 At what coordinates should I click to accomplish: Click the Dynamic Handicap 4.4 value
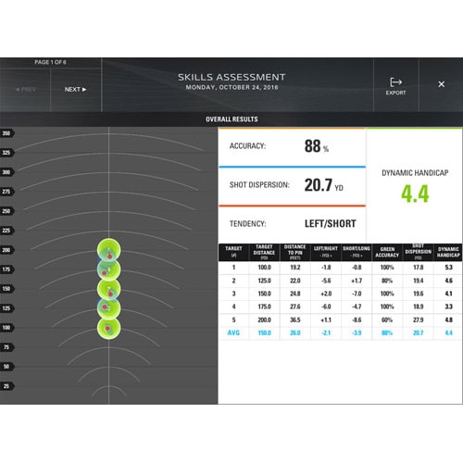click(415, 194)
